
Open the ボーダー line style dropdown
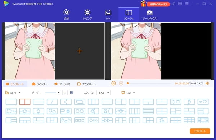pyautogui.click(x=52, y=93)
